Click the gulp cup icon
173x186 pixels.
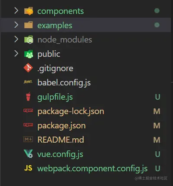click(x=28, y=96)
